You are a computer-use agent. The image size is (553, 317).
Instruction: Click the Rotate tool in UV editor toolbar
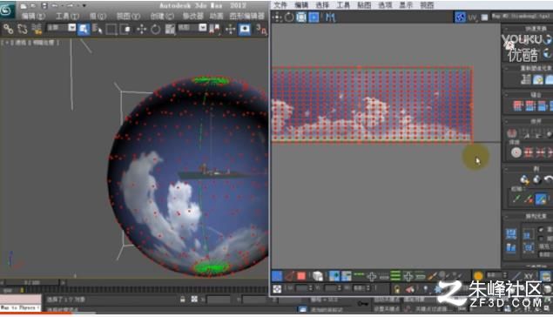pyautogui.click(x=289, y=17)
